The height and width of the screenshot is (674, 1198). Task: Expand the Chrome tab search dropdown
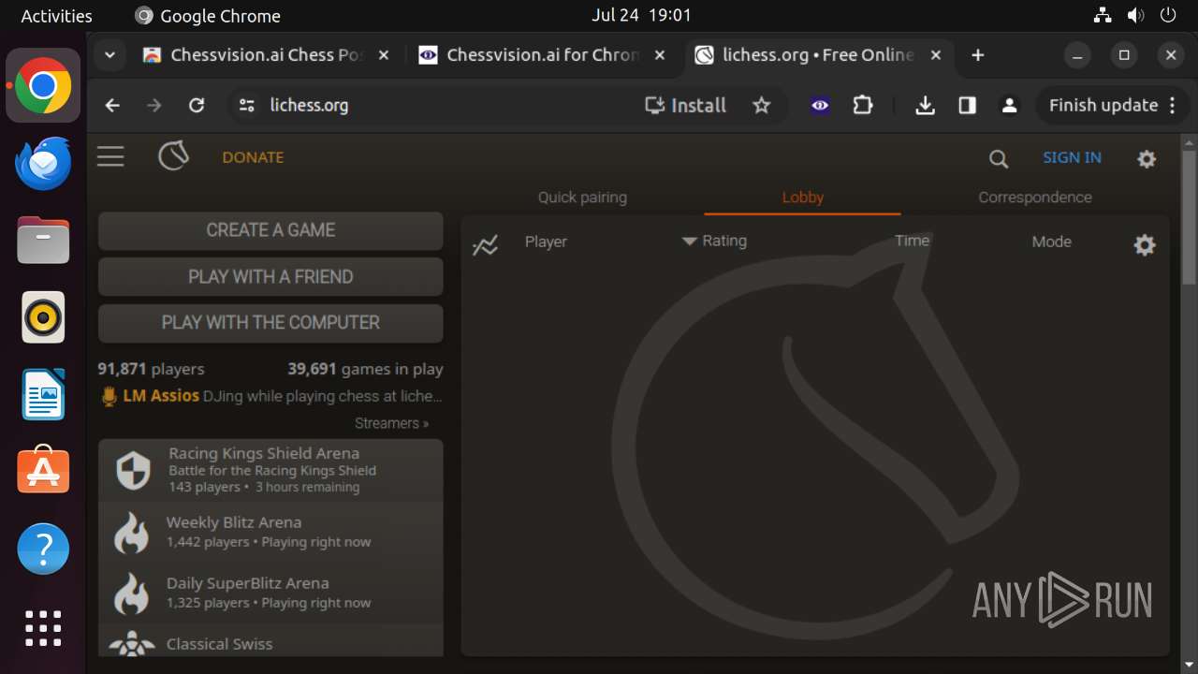pos(110,55)
